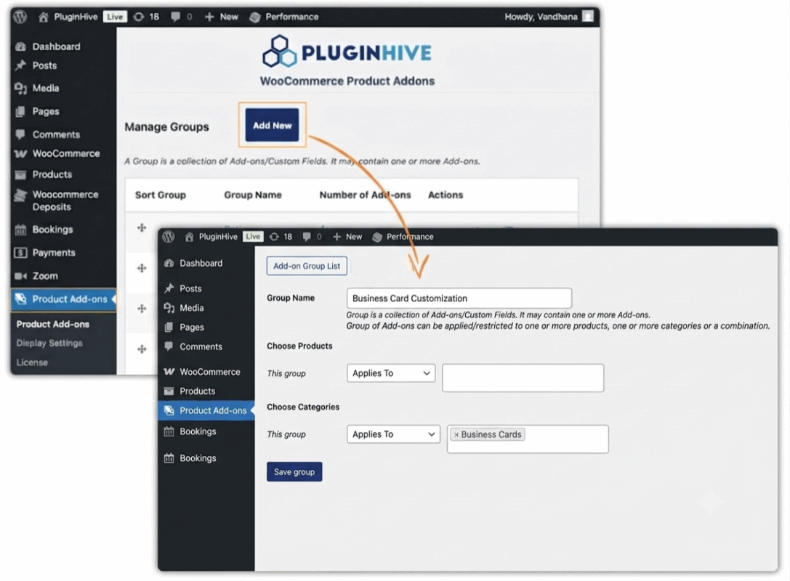Click Howdy, Vandhana account link
The image size is (790, 581).
coord(541,17)
